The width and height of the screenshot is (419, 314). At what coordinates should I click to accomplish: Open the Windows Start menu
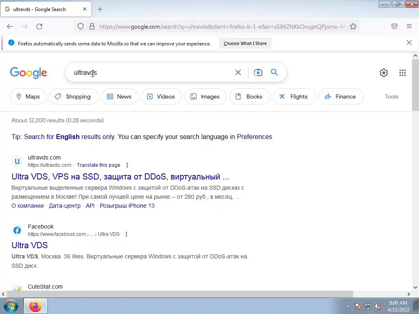11,306
